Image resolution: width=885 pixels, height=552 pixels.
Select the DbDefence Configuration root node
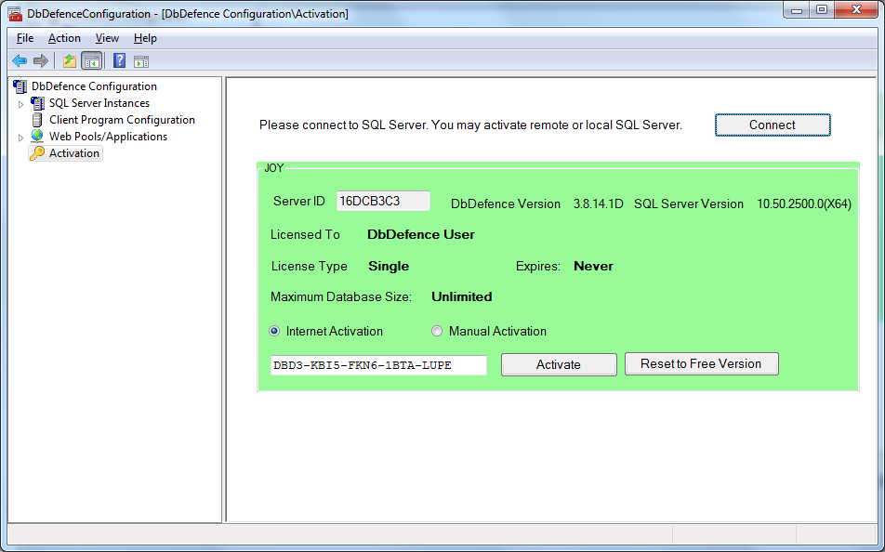tap(94, 86)
